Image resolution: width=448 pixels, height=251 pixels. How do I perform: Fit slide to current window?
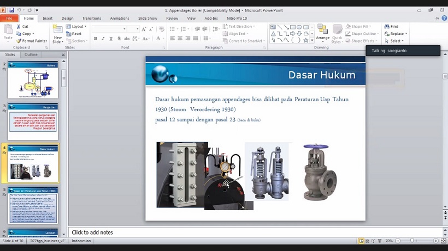click(444, 241)
